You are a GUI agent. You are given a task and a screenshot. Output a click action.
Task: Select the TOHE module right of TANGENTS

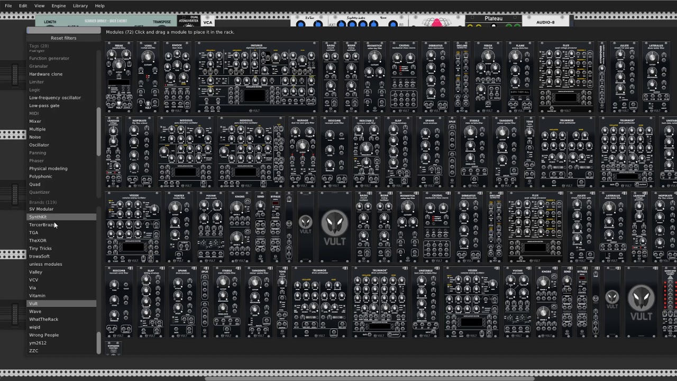(x=529, y=152)
